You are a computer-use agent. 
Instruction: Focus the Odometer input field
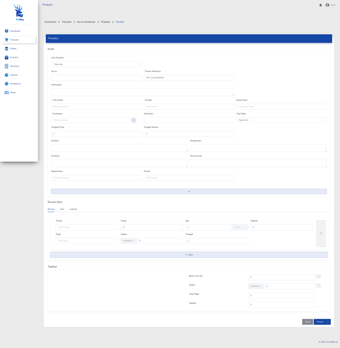pos(189,120)
